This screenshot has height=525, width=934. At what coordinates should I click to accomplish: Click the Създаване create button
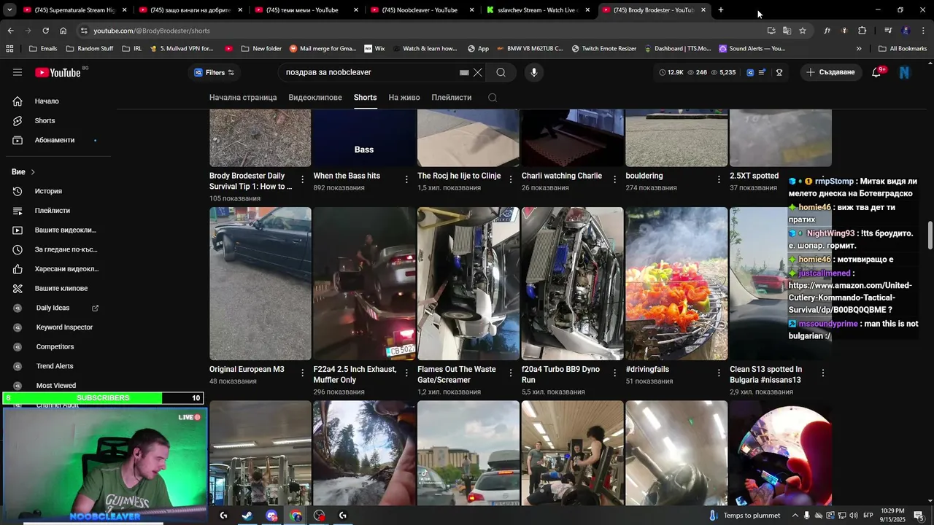pos(830,72)
